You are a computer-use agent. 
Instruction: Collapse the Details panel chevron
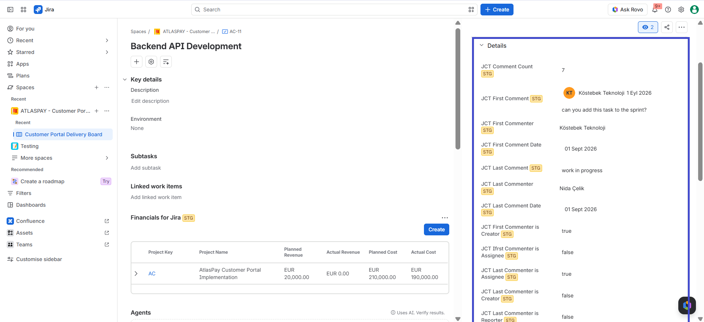click(x=482, y=46)
